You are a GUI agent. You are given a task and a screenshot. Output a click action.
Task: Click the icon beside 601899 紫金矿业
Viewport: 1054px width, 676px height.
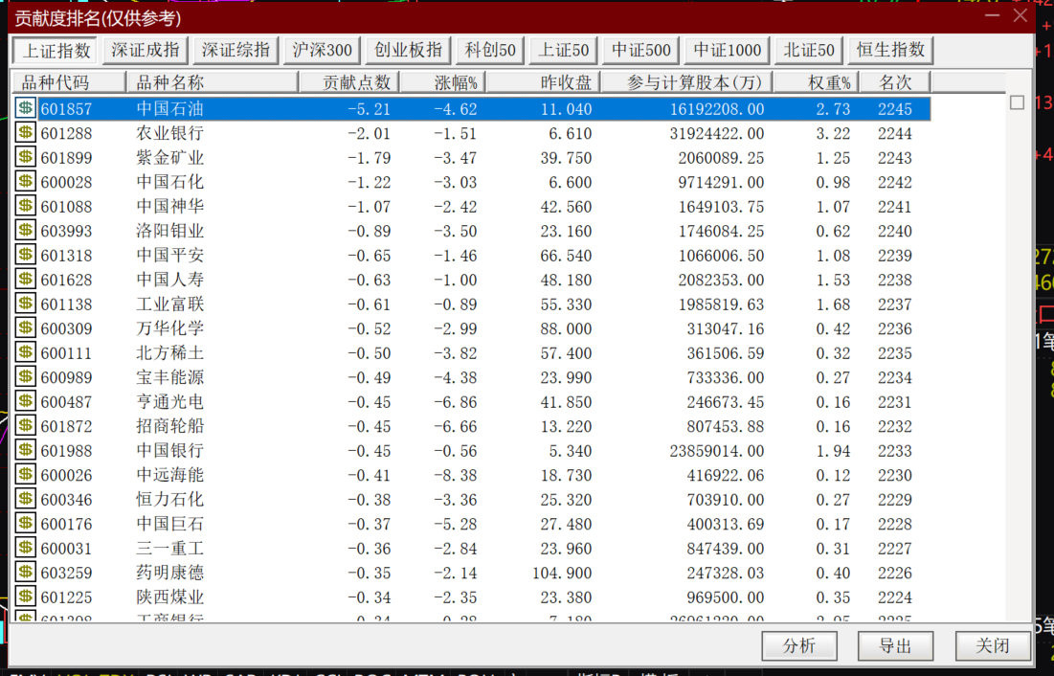tap(26, 157)
